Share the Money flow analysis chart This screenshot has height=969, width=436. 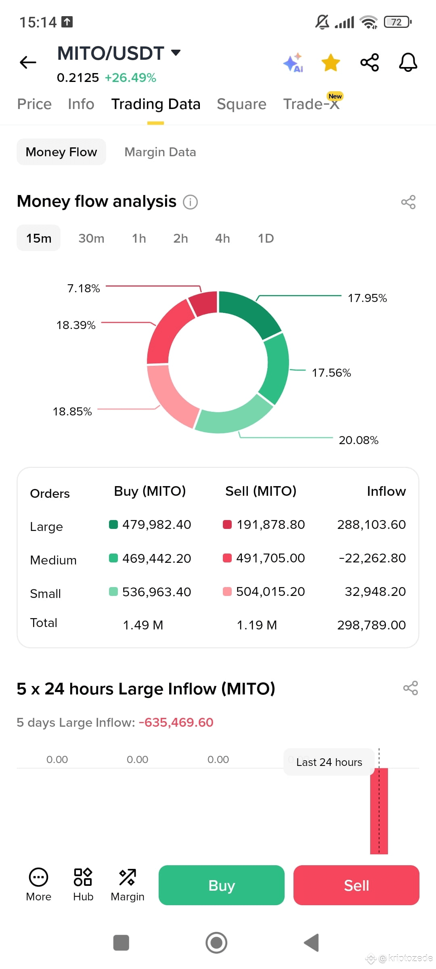tap(408, 202)
